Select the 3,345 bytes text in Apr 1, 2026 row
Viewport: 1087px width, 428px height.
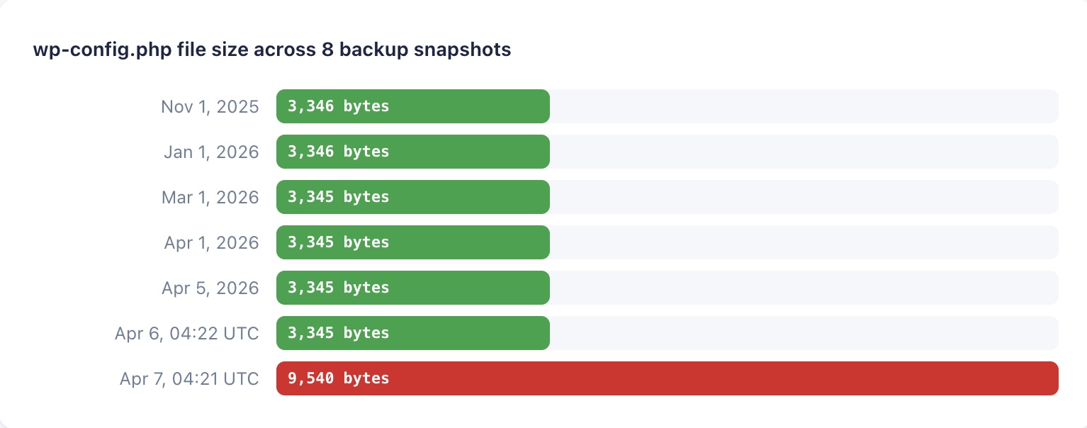click(338, 242)
